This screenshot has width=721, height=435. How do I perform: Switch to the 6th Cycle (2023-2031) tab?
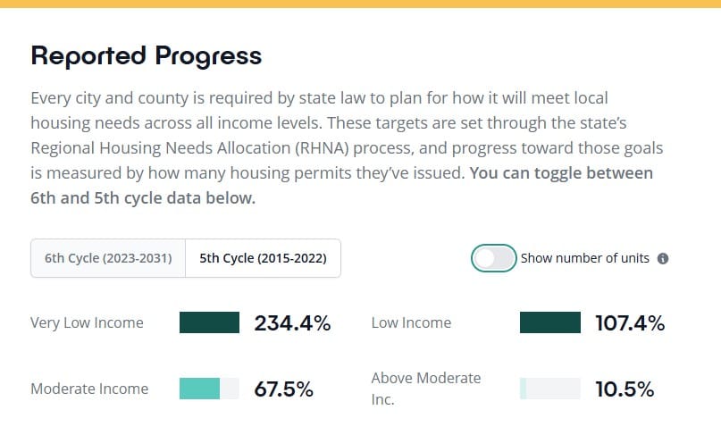108,258
